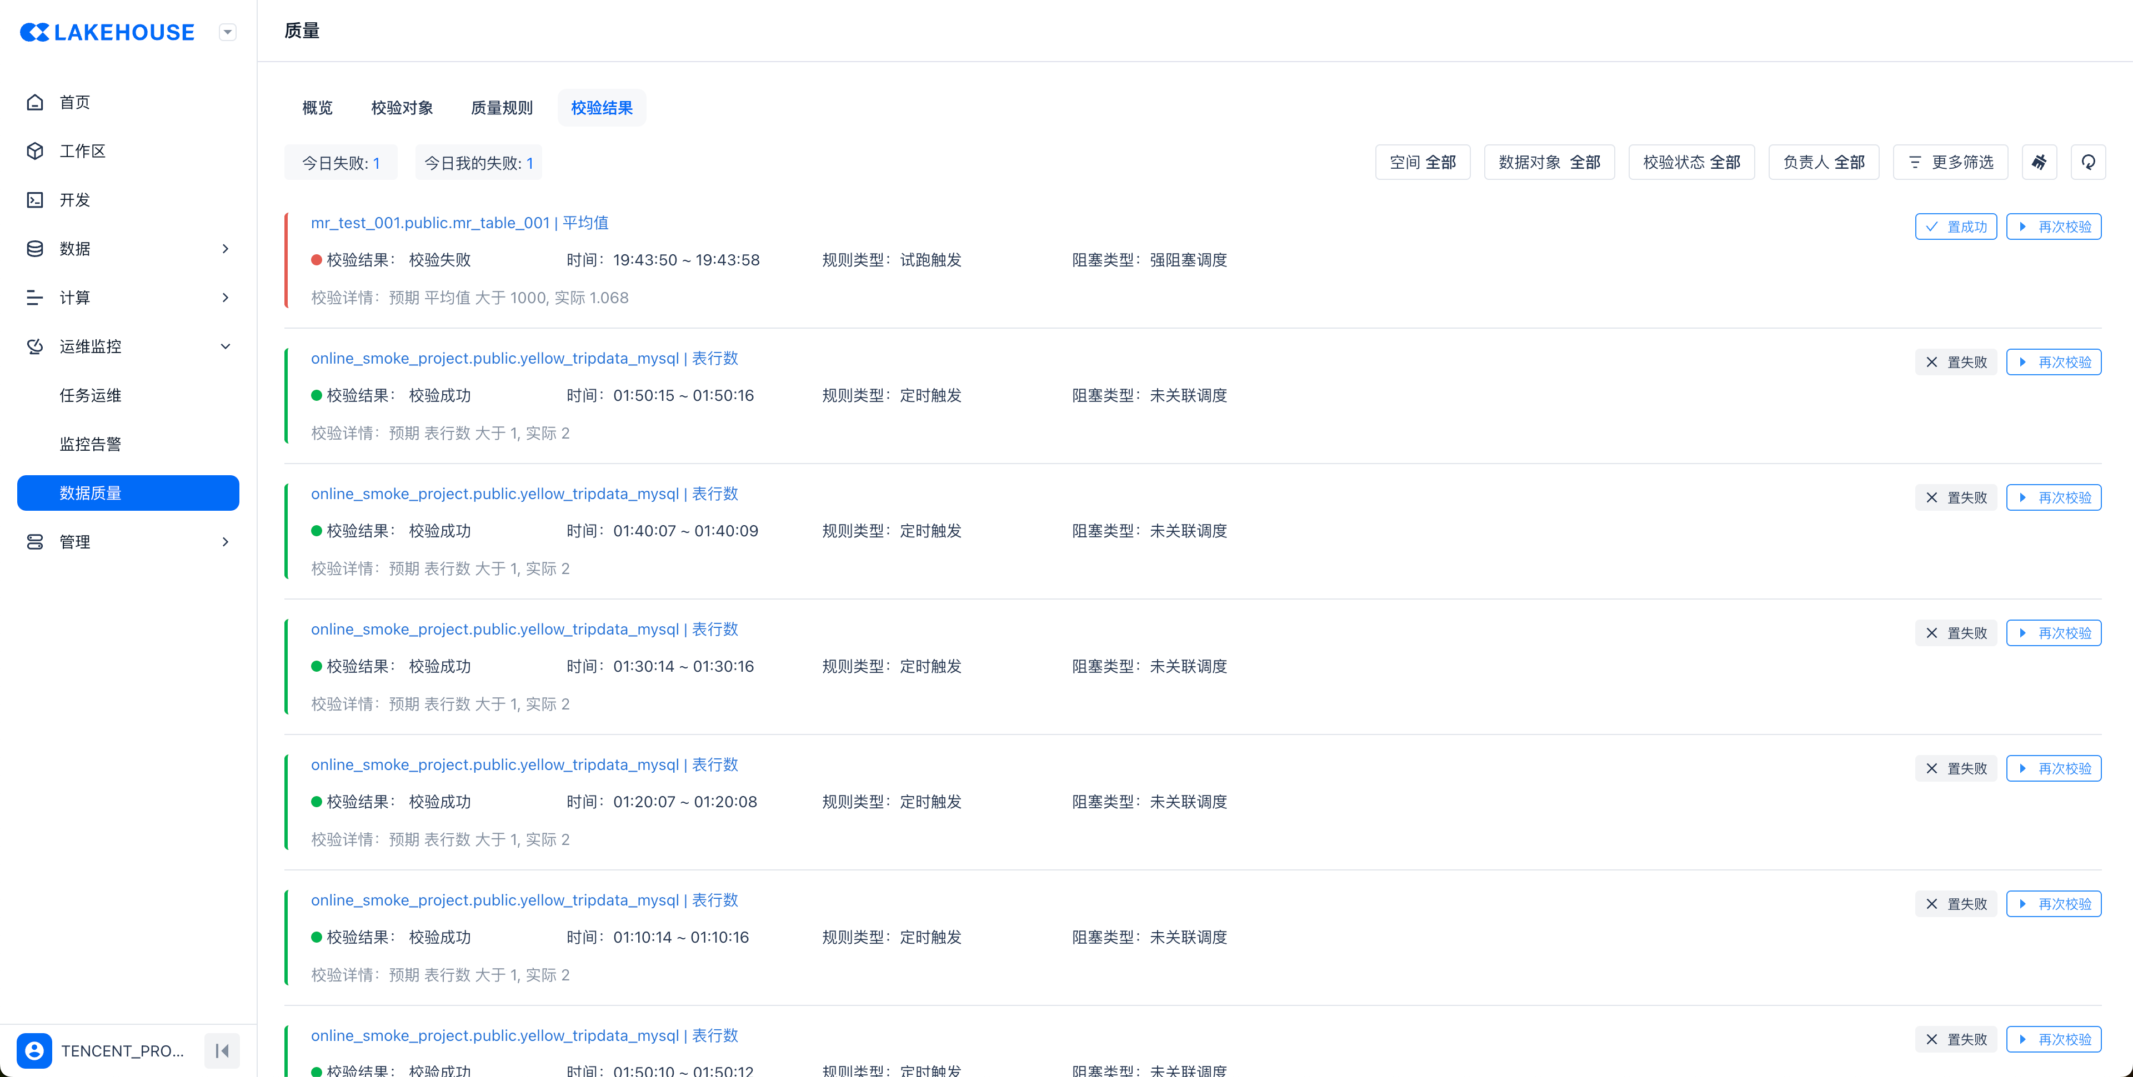This screenshot has width=2133, height=1077.
Task: Switch to the 概览 tab
Action: tap(317, 108)
